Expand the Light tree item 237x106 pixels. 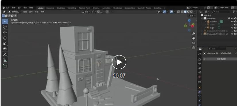coord(205,28)
